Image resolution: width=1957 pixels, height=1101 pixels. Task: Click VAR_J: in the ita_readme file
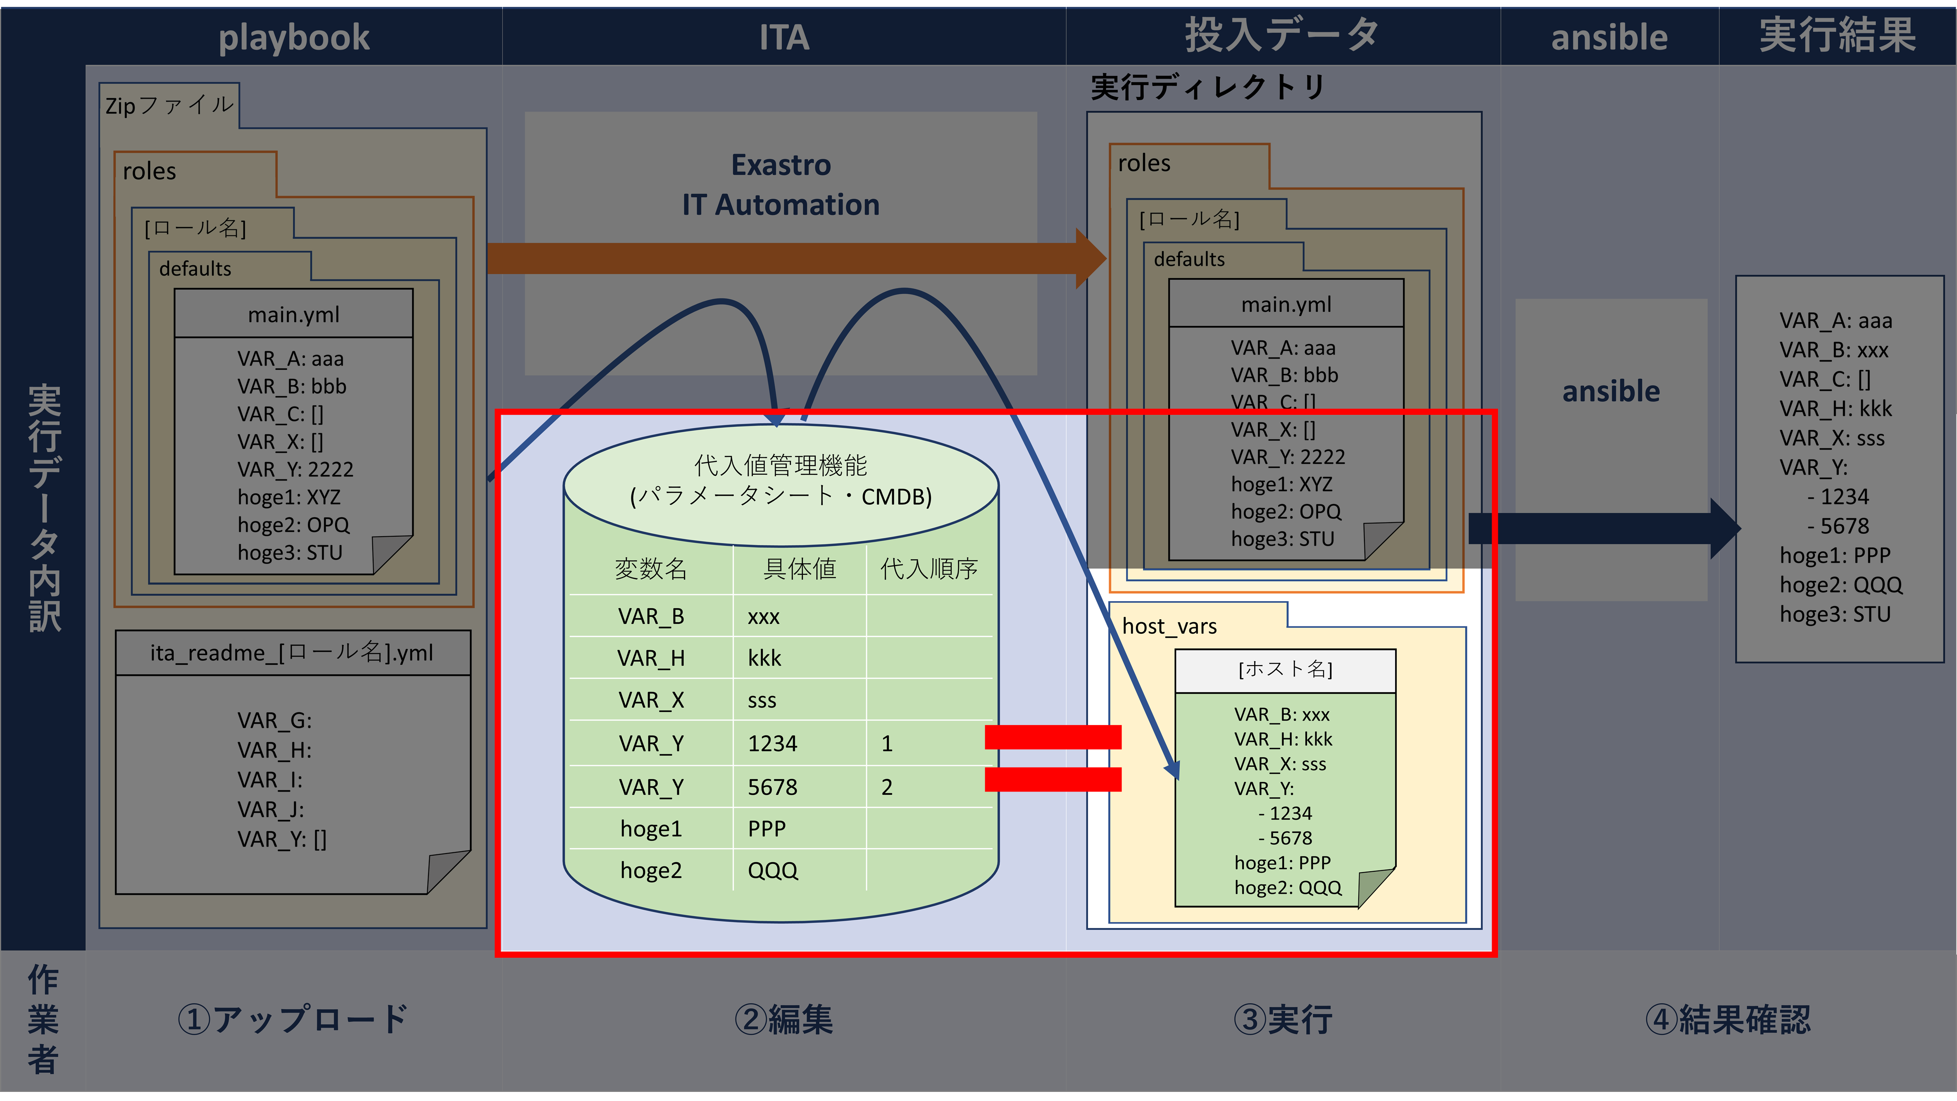click(x=271, y=809)
